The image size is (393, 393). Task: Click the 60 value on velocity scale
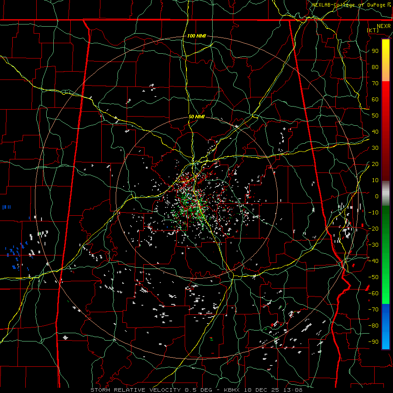(375, 99)
